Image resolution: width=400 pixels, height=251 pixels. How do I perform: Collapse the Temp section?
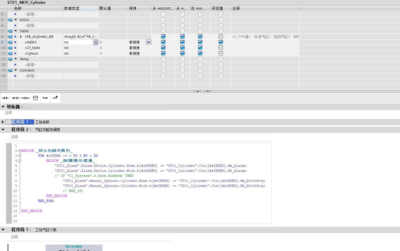[16, 59]
